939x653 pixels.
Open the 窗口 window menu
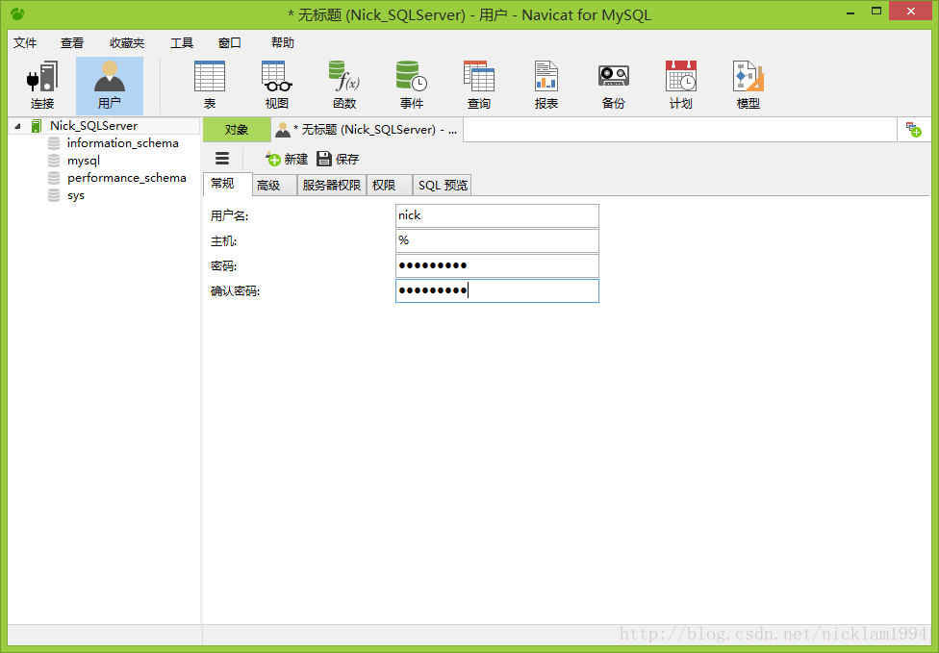pos(229,42)
